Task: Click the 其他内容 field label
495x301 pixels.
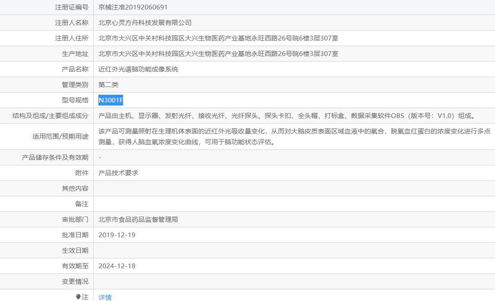Action: [75, 189]
